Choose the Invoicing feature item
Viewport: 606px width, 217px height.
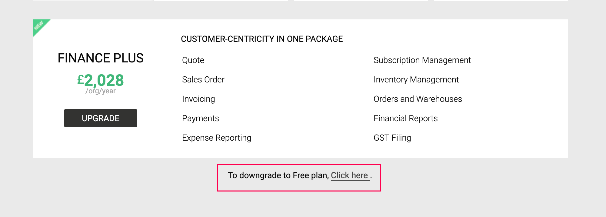point(198,99)
